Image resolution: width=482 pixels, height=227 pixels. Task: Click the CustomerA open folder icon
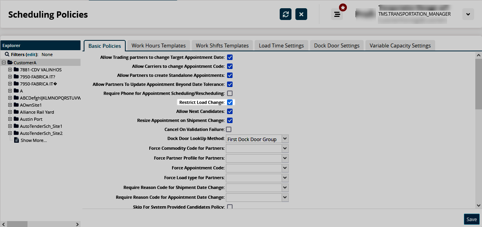[x=10, y=63]
